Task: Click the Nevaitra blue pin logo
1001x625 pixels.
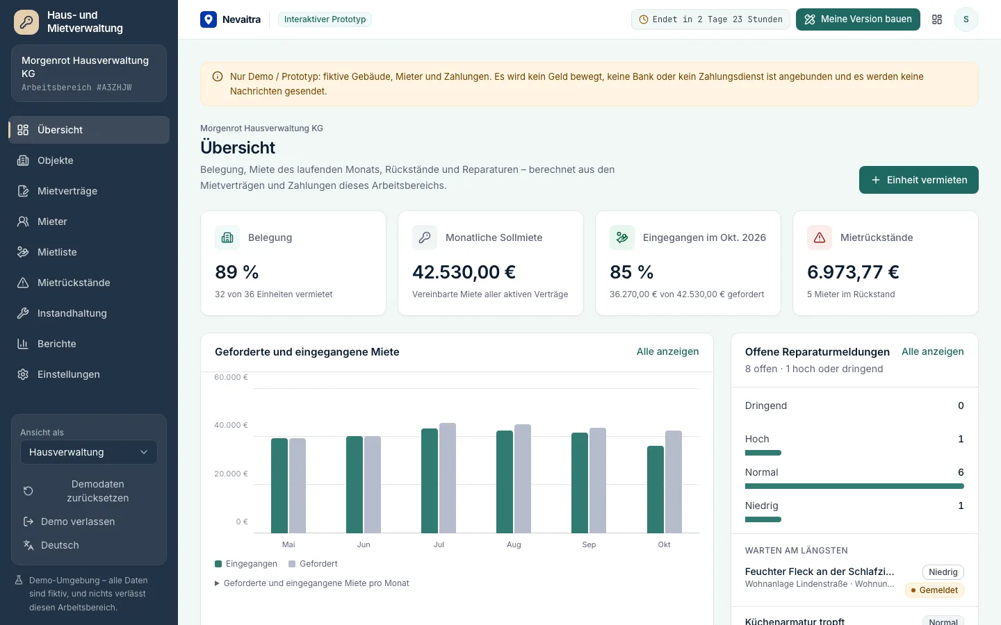Action: click(x=209, y=19)
